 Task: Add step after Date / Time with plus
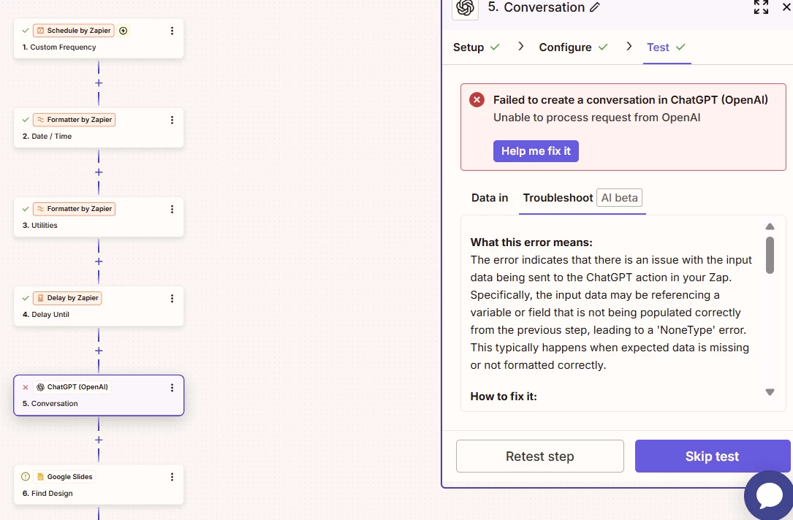tap(99, 172)
